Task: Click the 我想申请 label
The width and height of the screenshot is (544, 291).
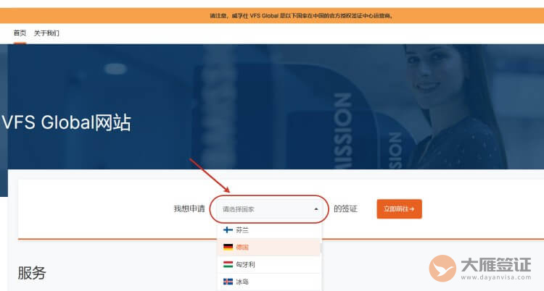Action: [189, 209]
